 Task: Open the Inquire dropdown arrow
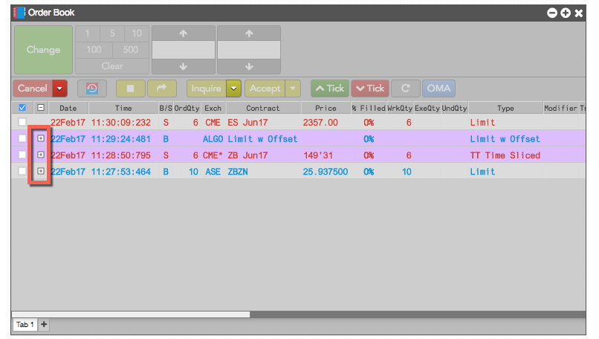(x=233, y=88)
